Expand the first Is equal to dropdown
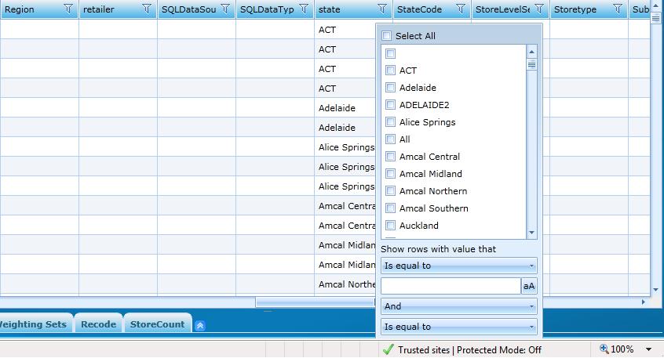 click(x=459, y=266)
